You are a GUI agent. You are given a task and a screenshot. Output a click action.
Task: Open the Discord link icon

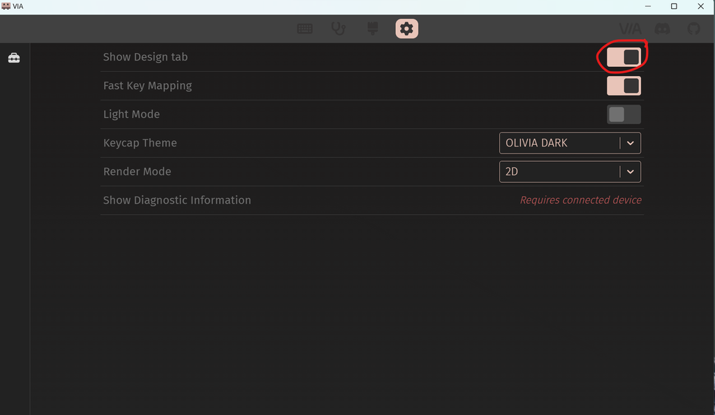(663, 29)
